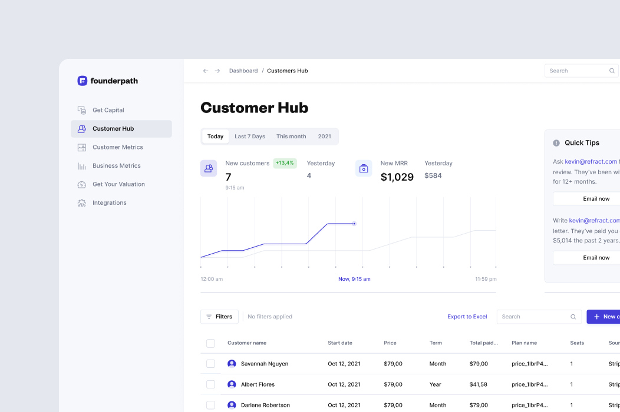The width and height of the screenshot is (620, 412).
Task: Click the Integrations gear icon
Action: tap(82, 203)
